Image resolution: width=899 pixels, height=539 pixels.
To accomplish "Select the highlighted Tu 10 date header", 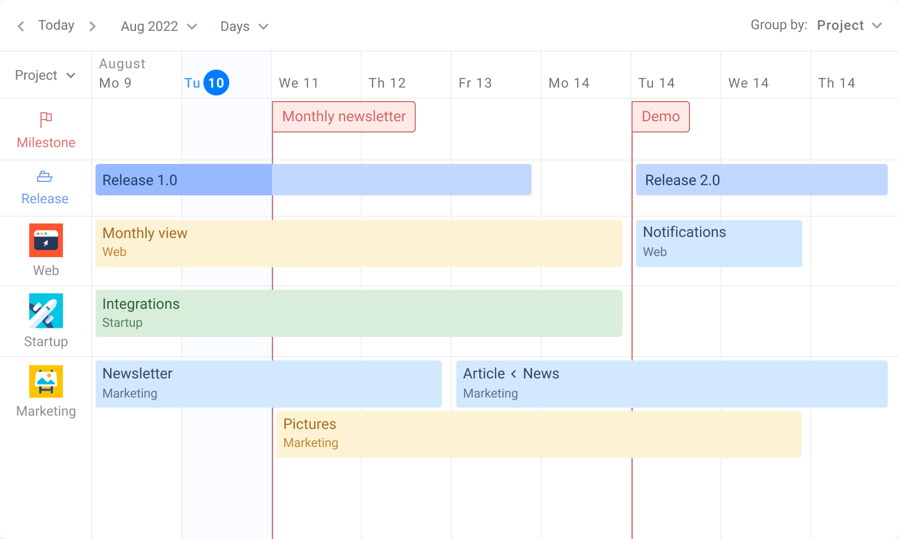I will coord(216,83).
